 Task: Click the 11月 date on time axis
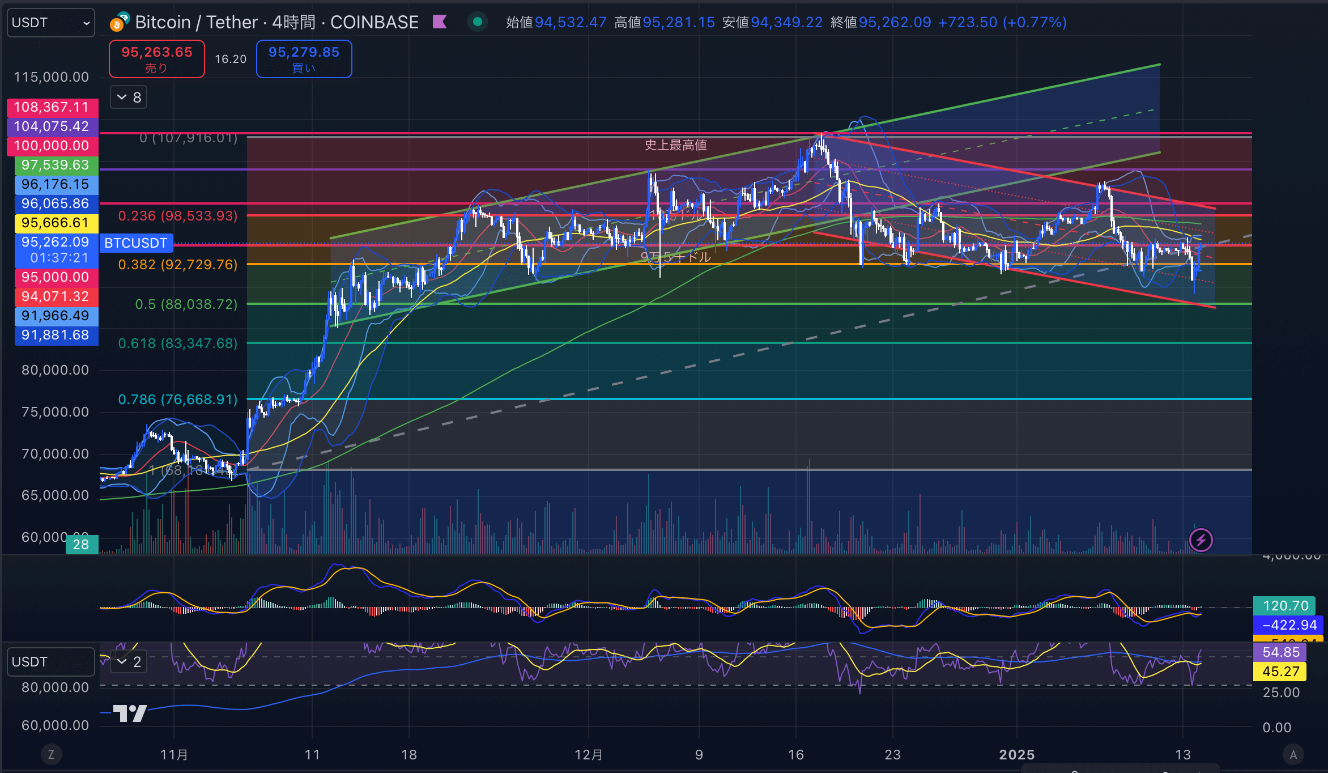point(174,755)
